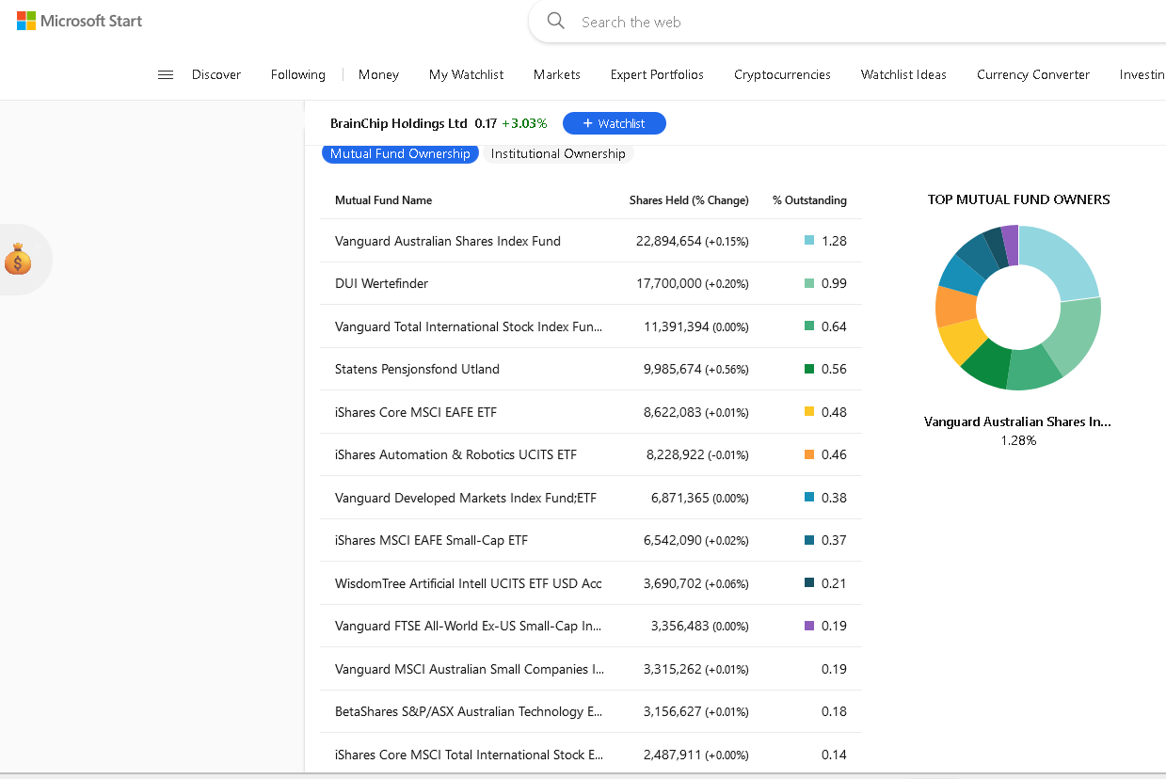Click the magnifying glass search icon
Viewport: 1166px width, 779px height.
556,21
